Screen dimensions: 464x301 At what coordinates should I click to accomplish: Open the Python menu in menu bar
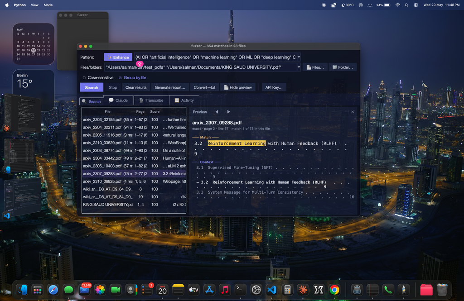[x=19, y=5]
